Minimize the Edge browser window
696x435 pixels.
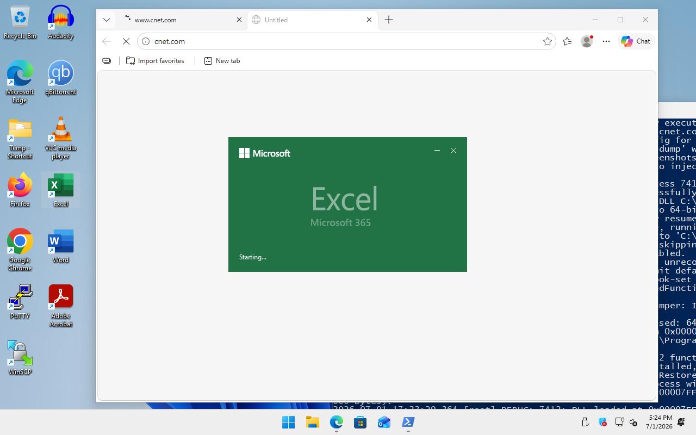595,20
